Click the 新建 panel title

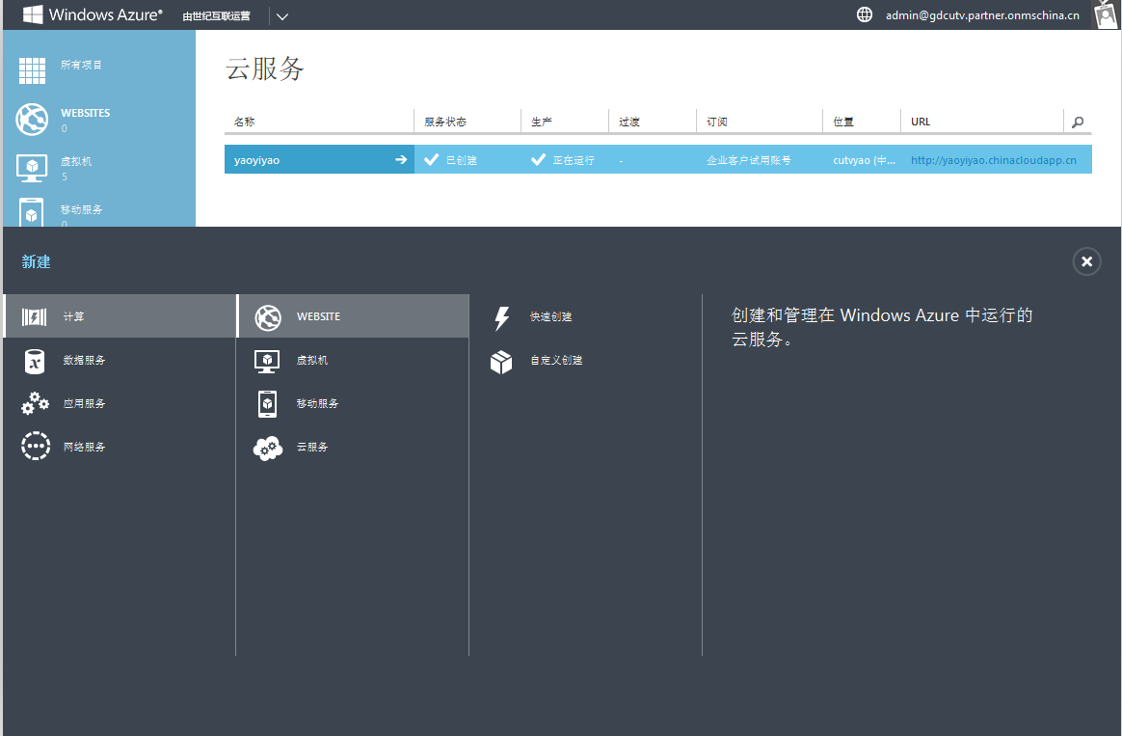[36, 262]
